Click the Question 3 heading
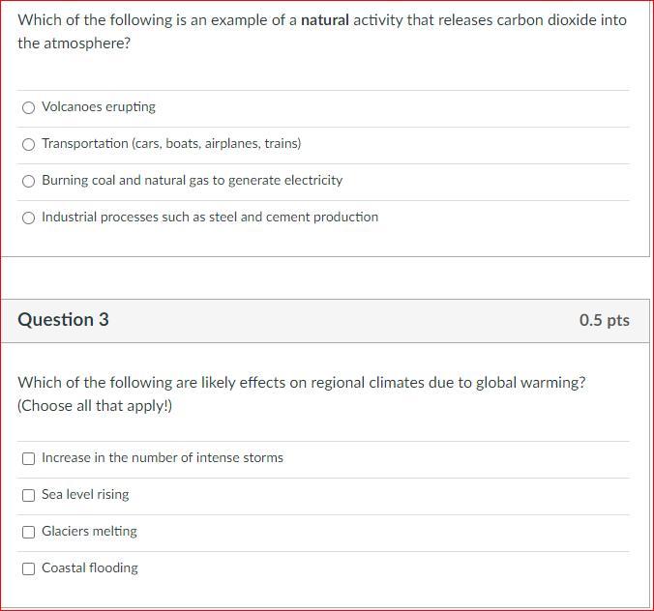Screen dimensions: 654x611 (63, 320)
